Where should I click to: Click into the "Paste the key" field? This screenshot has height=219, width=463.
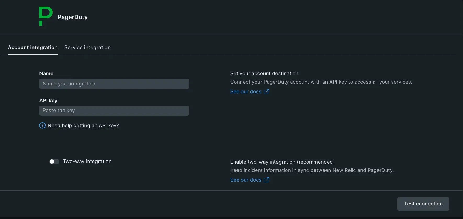(114, 111)
